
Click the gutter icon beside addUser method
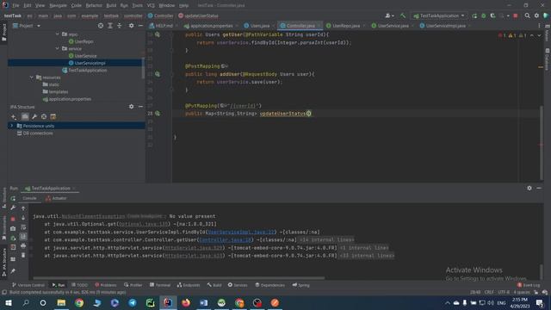click(x=158, y=74)
